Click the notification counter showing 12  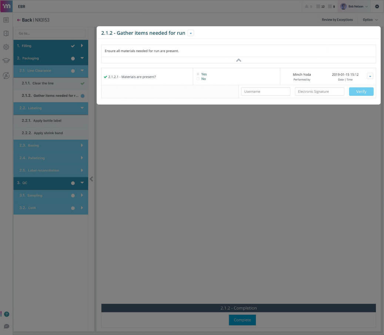(x=320, y=6)
